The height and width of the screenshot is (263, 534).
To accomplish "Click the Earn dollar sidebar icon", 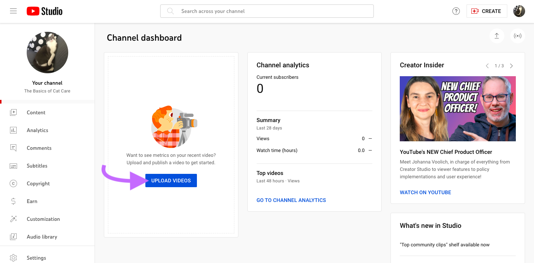I will pyautogui.click(x=13, y=201).
